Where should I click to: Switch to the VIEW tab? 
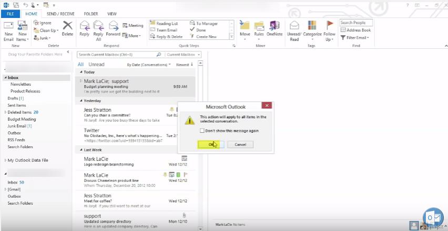(x=111, y=14)
